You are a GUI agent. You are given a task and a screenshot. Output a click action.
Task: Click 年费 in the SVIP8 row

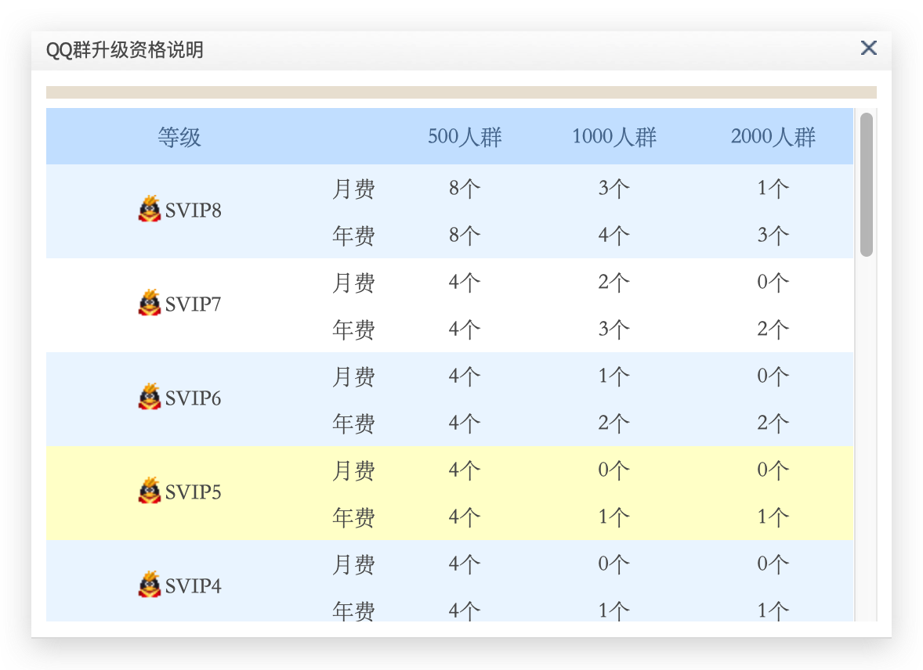(x=354, y=236)
